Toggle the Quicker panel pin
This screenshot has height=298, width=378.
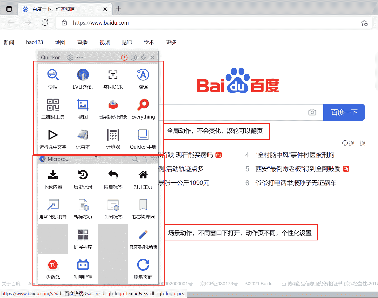(x=143, y=57)
